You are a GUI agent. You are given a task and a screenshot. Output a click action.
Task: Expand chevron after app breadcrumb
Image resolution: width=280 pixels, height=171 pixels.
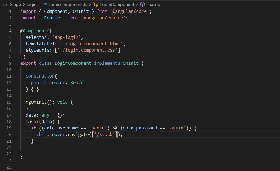click(x=24, y=4)
